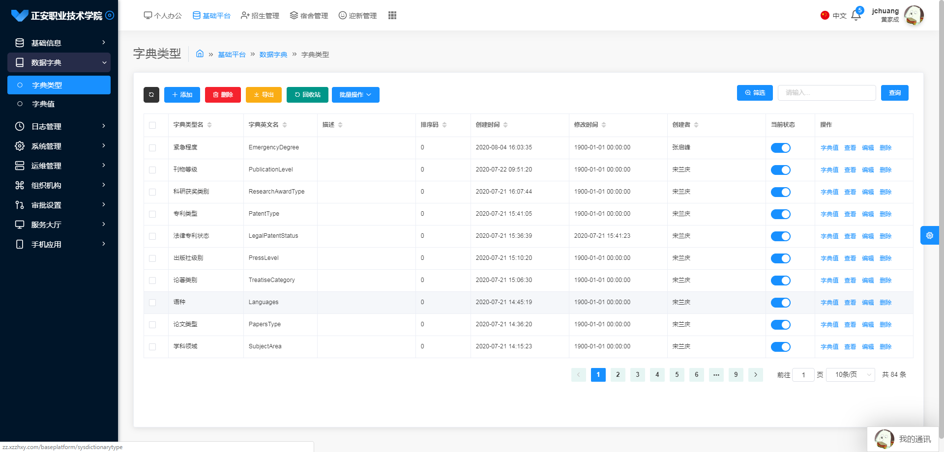
Task: Open the user avatar in top right
Action: tap(914, 15)
